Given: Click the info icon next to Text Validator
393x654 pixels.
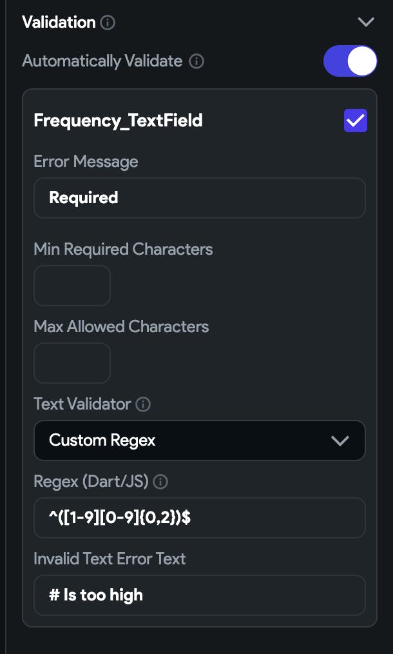Looking at the screenshot, I should pos(143,404).
